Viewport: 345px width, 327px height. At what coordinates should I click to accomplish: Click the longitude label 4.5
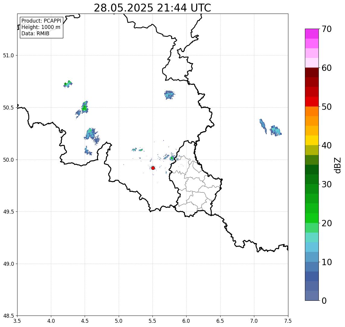coord(85,321)
